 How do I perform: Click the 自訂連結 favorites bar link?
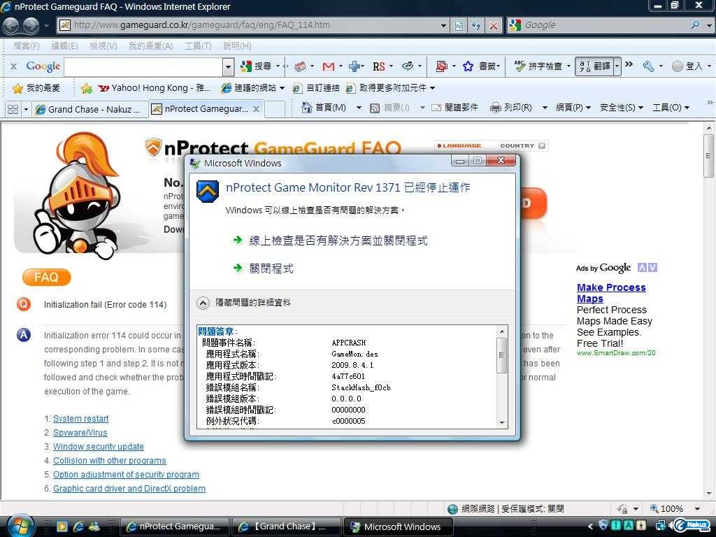click(315, 88)
